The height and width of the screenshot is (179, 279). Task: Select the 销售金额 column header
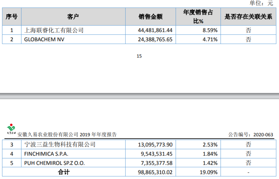tap(150, 17)
